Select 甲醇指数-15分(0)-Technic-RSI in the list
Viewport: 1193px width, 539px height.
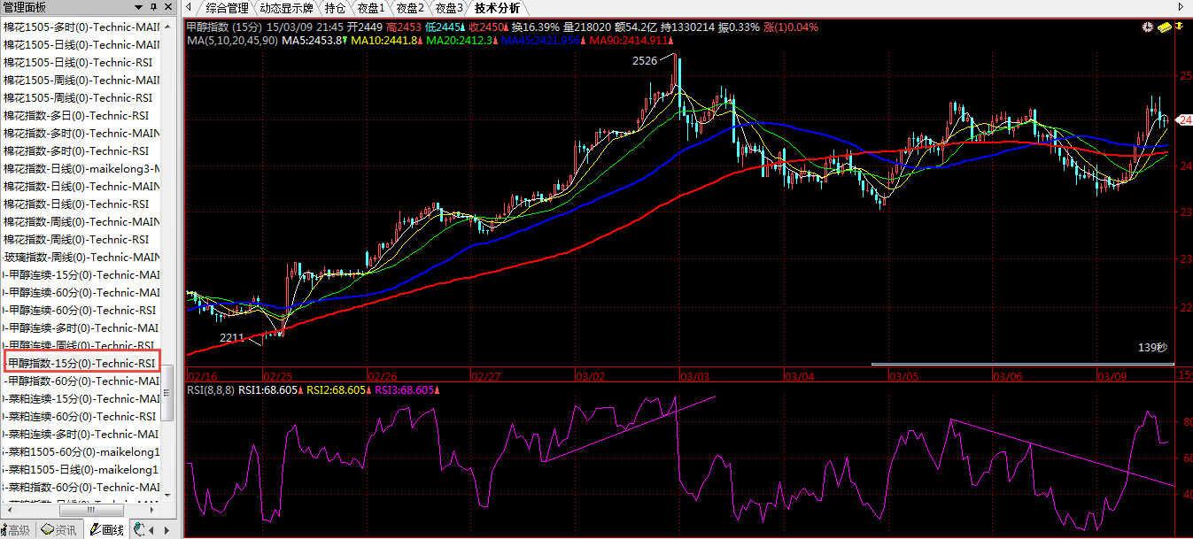pyautogui.click(x=81, y=363)
